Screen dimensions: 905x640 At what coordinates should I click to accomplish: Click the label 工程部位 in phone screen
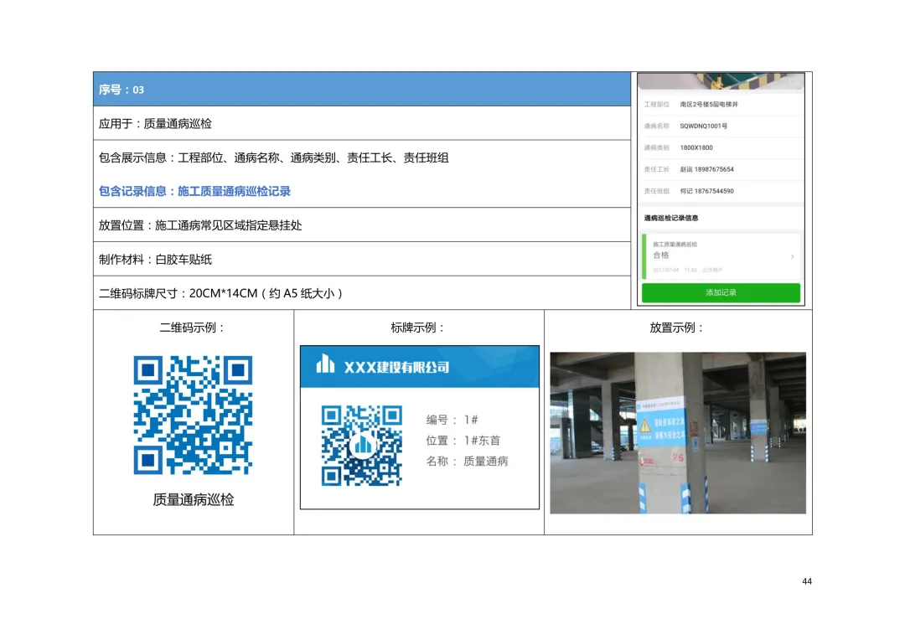pyautogui.click(x=656, y=105)
